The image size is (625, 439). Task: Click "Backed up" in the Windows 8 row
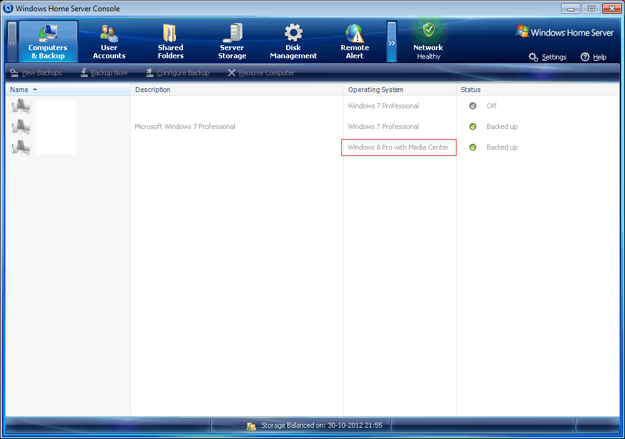tap(502, 148)
